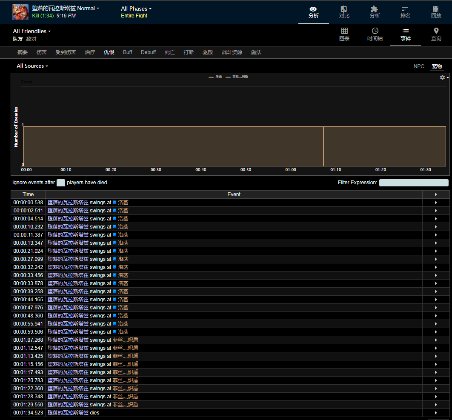Screen dimensions: 452x420
Task: Open the 对比 compare view
Action: (344, 12)
